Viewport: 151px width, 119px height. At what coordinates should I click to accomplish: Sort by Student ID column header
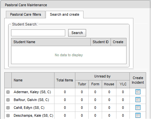(100, 42)
